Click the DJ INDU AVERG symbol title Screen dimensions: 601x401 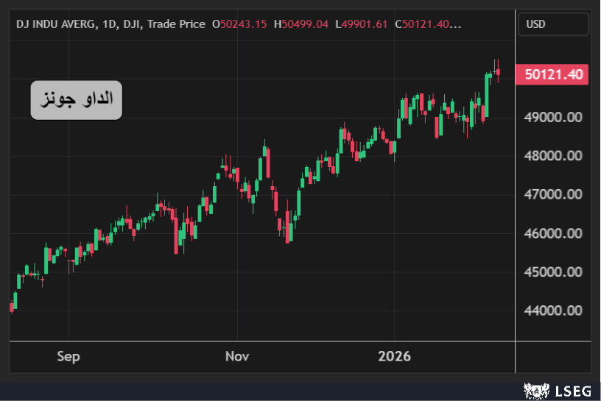click(56, 24)
